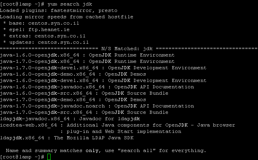
Task: Click the java-1.7.0-openjdk-devel.x86_64 package line
Action: pos(103,68)
